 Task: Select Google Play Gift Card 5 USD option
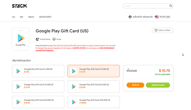[38, 71]
